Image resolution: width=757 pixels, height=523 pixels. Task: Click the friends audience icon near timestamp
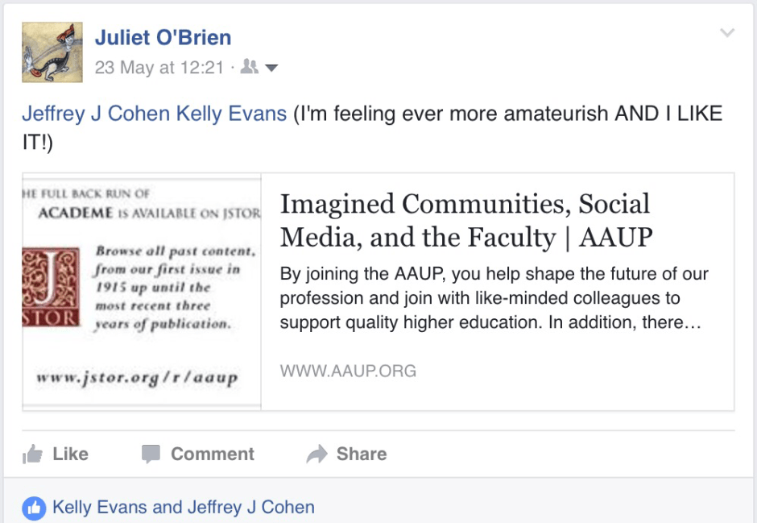(250, 68)
